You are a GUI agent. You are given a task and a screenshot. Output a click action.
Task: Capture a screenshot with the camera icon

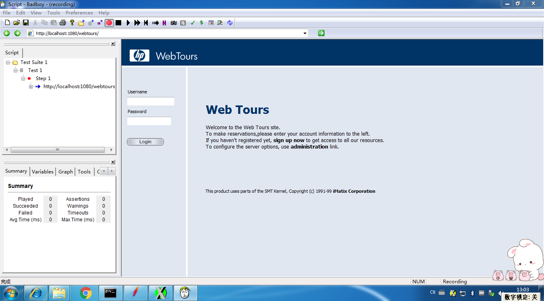tap(174, 23)
